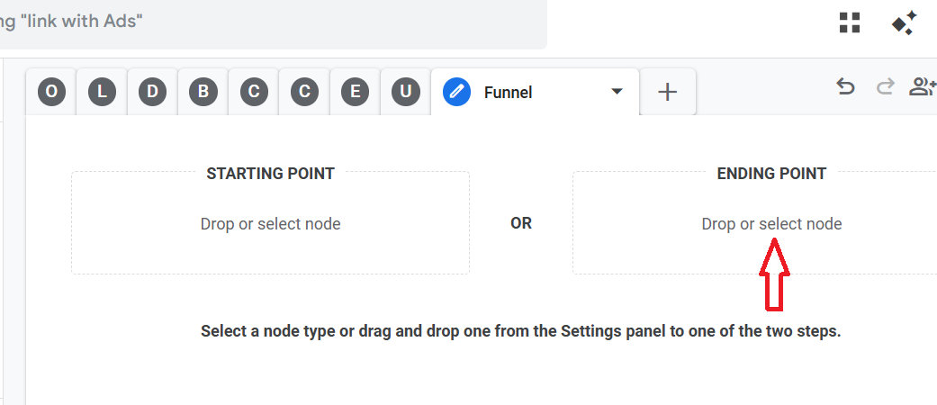Screen dimensions: 937x405
Task: Switch to the E tab
Action: pyautogui.click(x=356, y=92)
